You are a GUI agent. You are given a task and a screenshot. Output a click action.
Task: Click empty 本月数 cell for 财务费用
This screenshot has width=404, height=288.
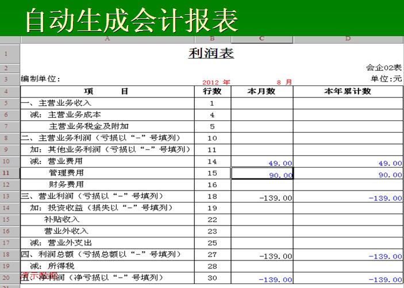pyautogui.click(x=262, y=185)
